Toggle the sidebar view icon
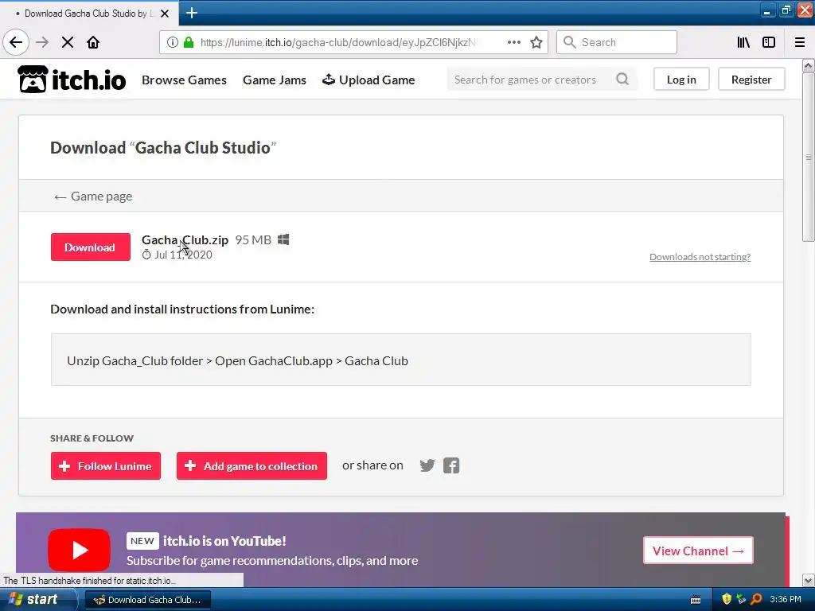The height and width of the screenshot is (611, 815). point(769,42)
